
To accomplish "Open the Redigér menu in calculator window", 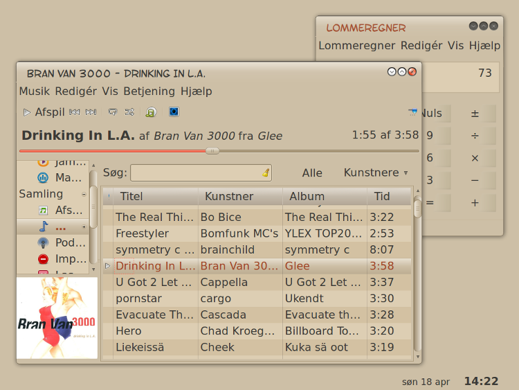I will 421,46.
